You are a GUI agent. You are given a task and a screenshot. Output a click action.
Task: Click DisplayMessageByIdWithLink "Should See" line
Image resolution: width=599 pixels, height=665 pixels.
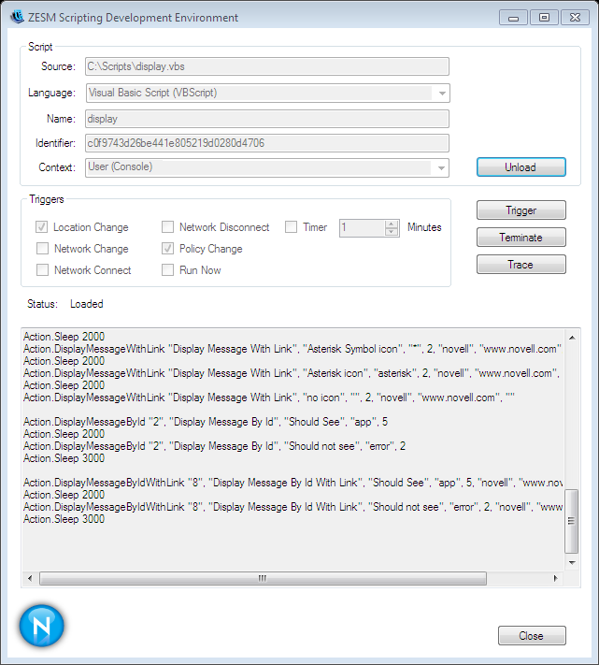292,483
